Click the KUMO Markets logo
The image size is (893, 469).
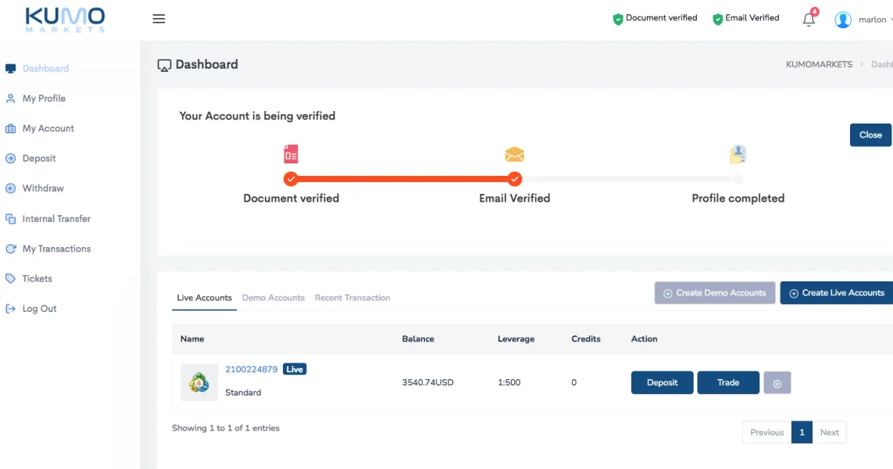(x=65, y=19)
